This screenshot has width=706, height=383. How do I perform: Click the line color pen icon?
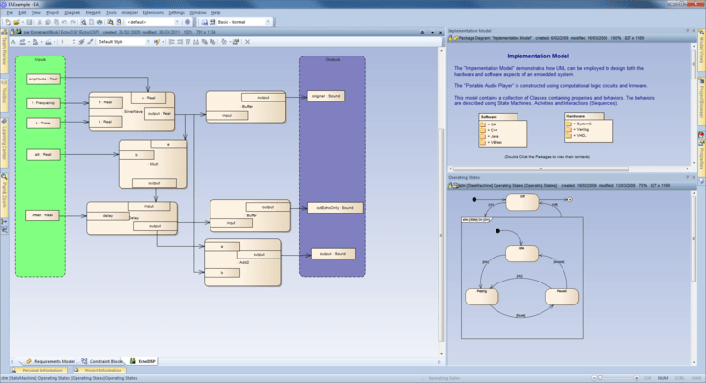tap(49, 42)
